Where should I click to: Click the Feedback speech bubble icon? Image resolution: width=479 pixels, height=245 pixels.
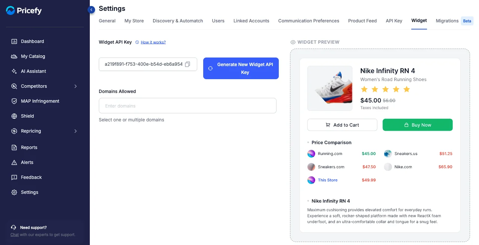tap(14, 177)
